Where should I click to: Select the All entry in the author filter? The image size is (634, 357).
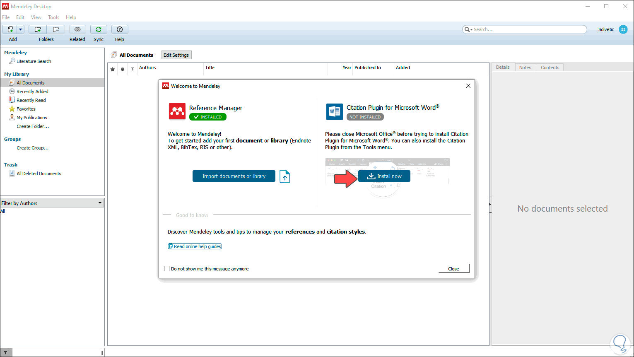(x=3, y=211)
